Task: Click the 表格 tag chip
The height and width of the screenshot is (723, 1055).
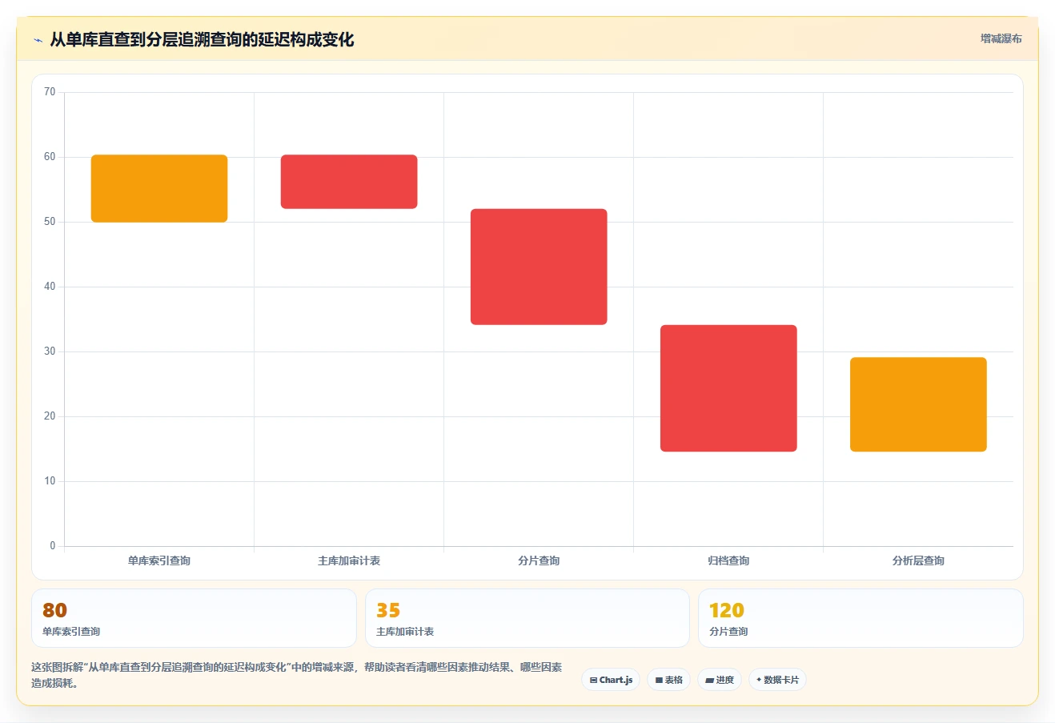Action: 668,680
